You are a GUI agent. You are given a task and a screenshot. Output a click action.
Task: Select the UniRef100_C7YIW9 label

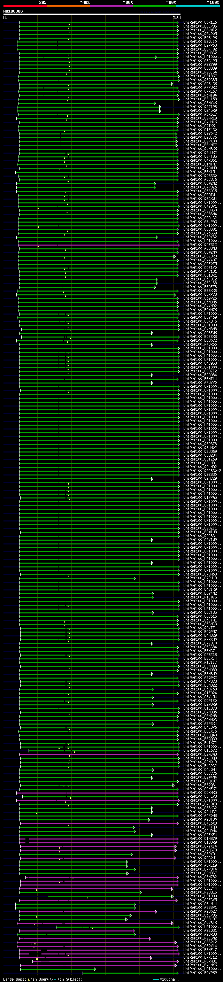(x=200, y=540)
